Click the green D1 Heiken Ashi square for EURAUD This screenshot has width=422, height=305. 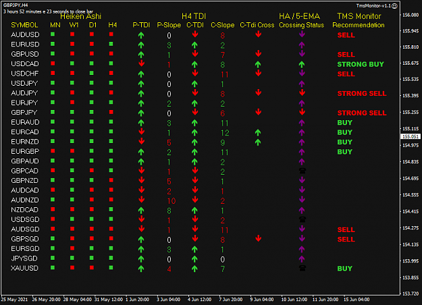pyautogui.click(x=92, y=122)
